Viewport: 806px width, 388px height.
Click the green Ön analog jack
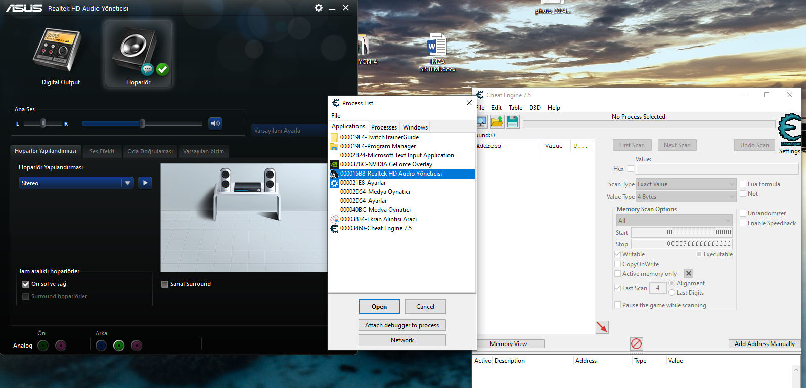click(x=43, y=346)
